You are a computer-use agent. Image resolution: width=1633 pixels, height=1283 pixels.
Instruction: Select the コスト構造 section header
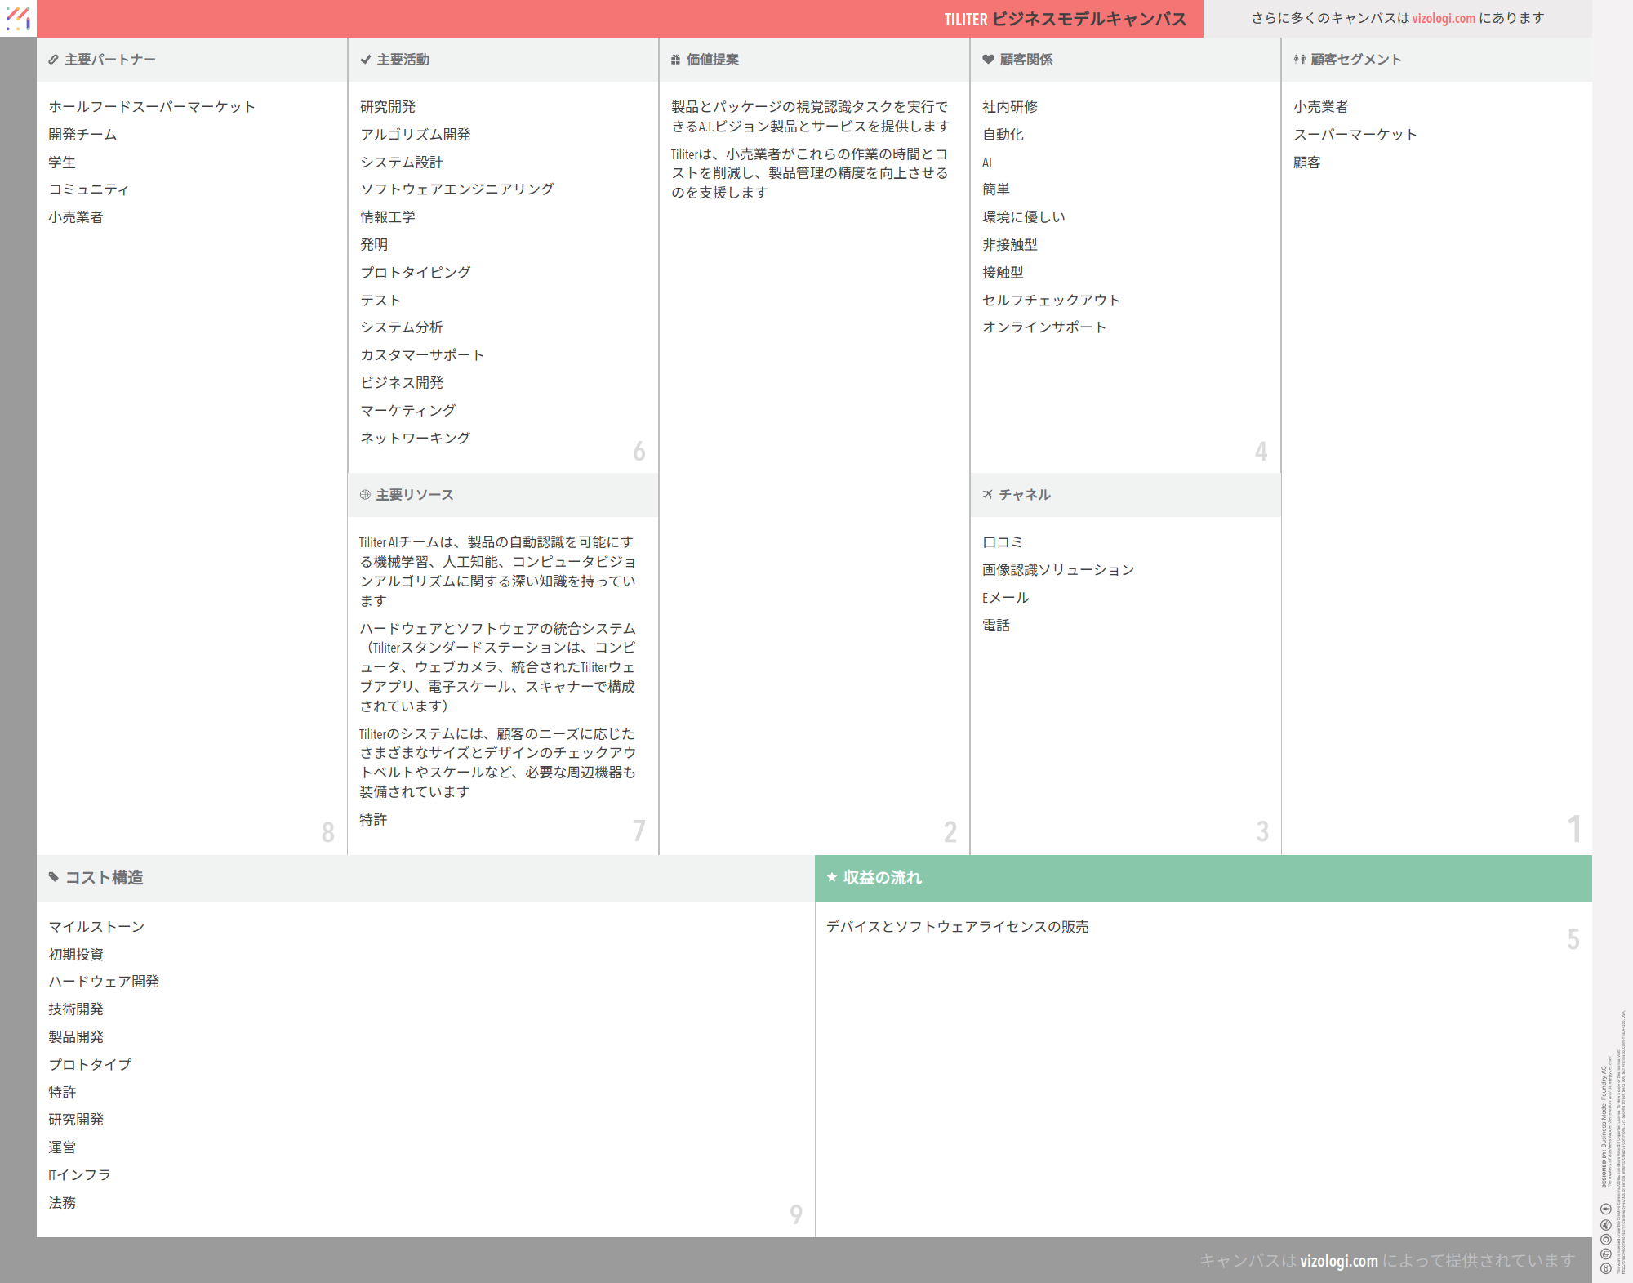coord(104,878)
